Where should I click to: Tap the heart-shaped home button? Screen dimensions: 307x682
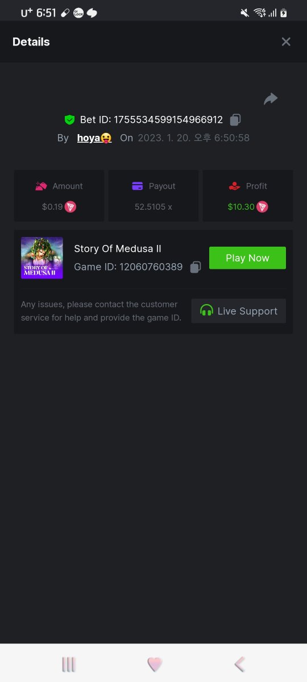pyautogui.click(x=155, y=664)
